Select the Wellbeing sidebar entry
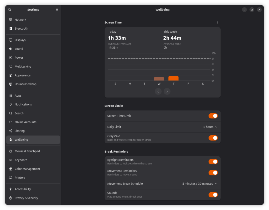This screenshot has width=269, height=210. click(33, 140)
